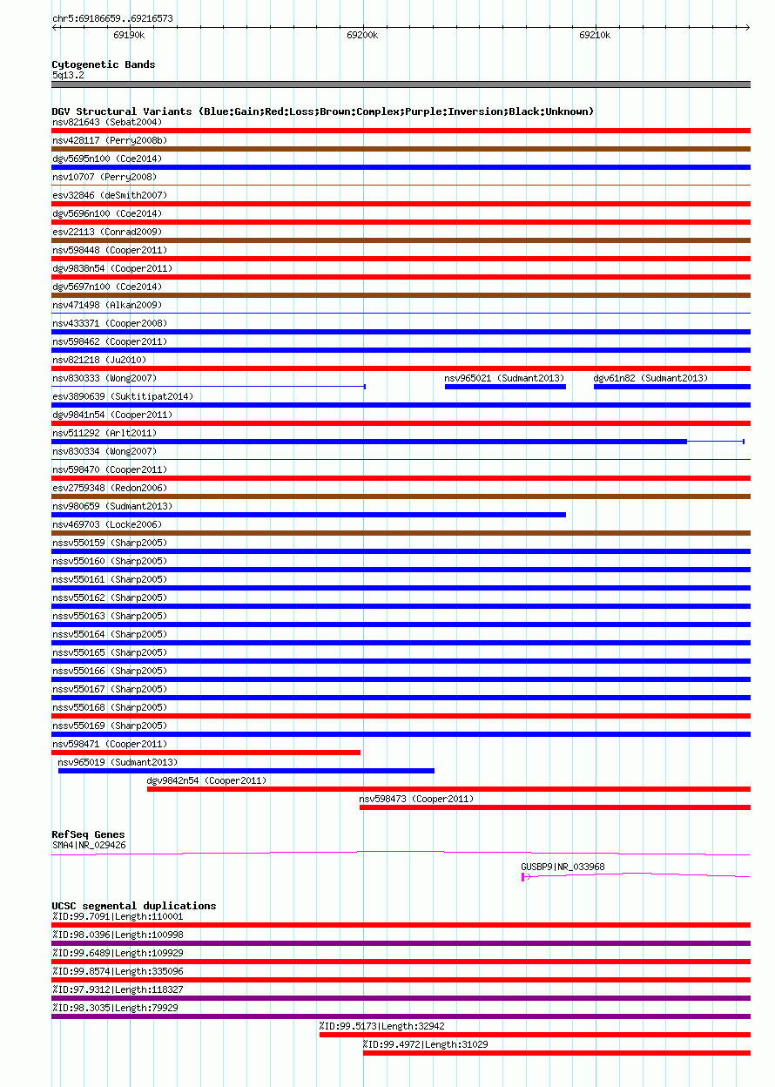This screenshot has height=1087, width=775.
Task: Select the nsv965019 (Sudmant2013) blue bar
Action: click(x=246, y=771)
